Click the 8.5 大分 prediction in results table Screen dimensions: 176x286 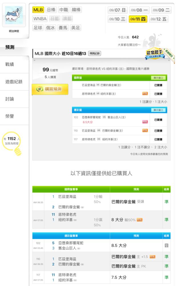click(x=119, y=245)
